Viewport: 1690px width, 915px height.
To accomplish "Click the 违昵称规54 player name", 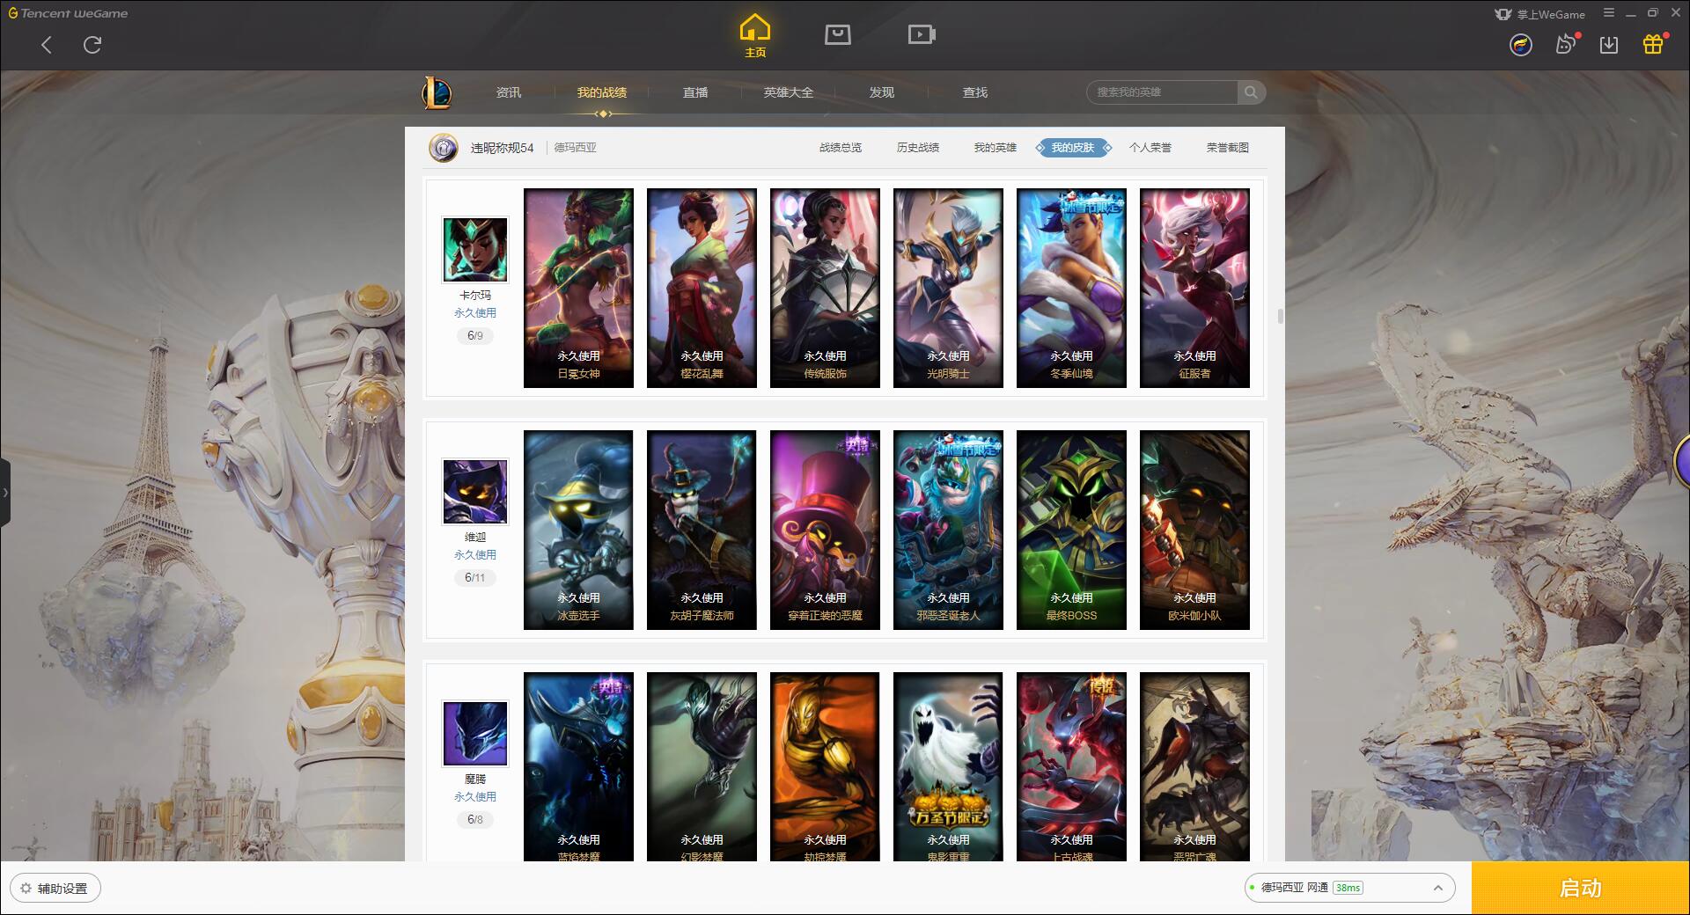I will [502, 148].
